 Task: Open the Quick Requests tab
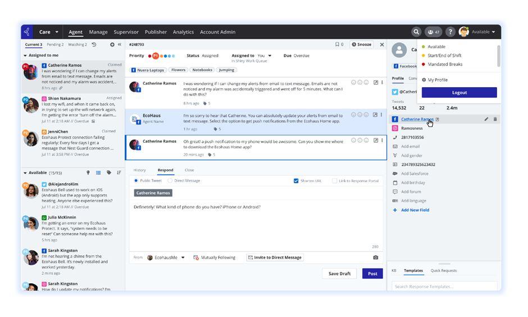pyautogui.click(x=443, y=270)
